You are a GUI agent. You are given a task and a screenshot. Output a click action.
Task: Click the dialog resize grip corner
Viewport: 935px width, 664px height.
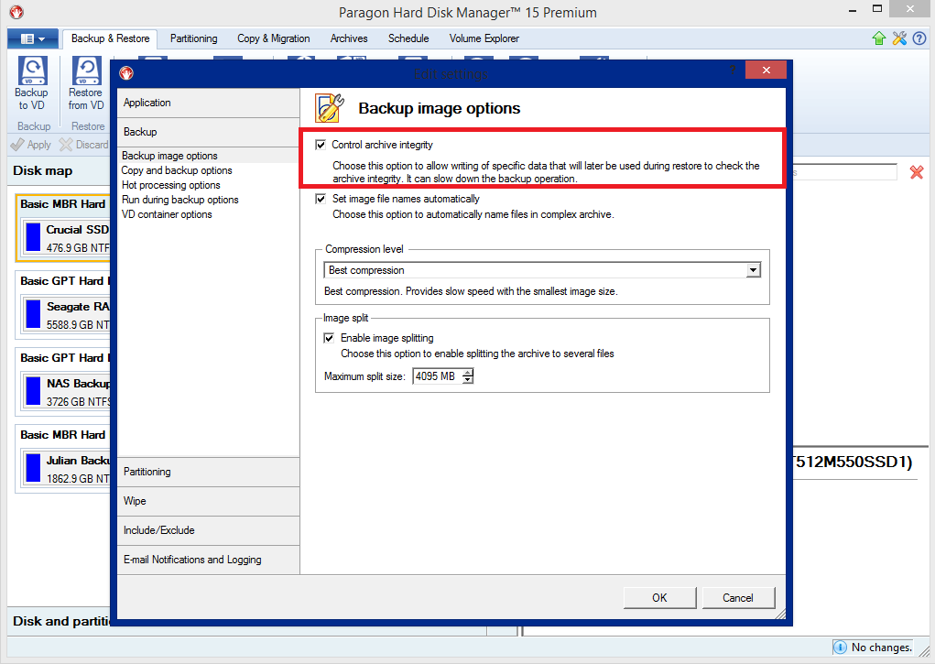[x=780, y=614]
